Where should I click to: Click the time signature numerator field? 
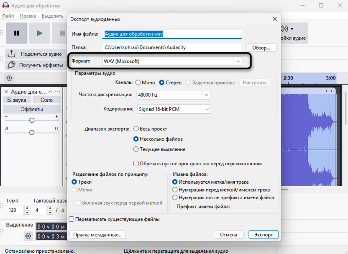pyautogui.click(x=40, y=210)
